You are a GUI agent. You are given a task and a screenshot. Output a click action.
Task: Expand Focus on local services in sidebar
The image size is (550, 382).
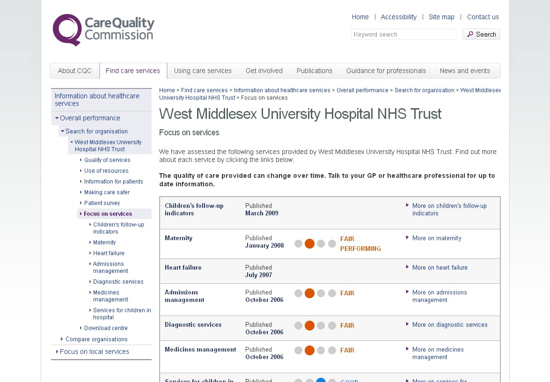(x=57, y=352)
